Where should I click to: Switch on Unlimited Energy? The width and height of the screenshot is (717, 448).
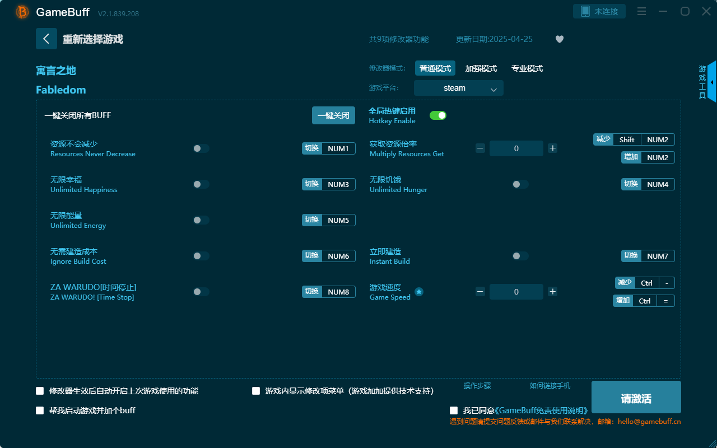(x=201, y=220)
